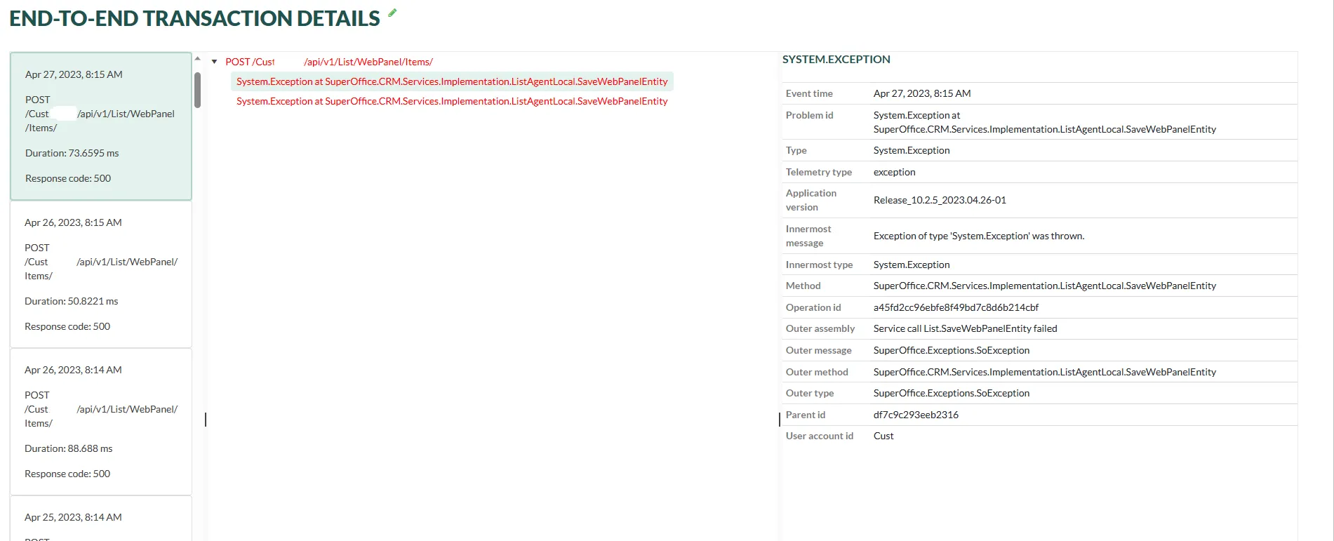
Task: Select the Apr 25, 2023, 8:14 AM transaction card
Action: 101,519
